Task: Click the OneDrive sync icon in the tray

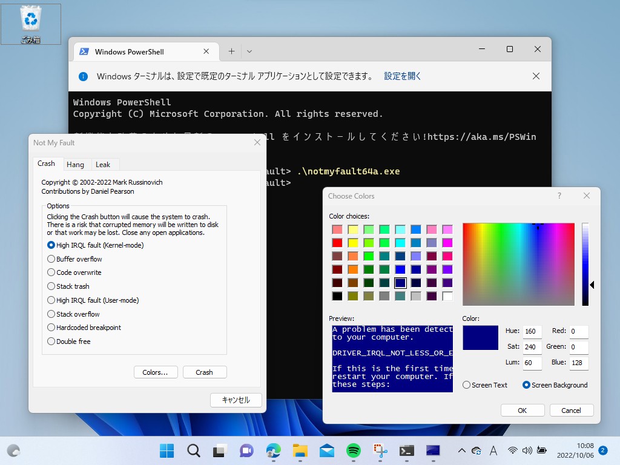Action: tap(475, 450)
